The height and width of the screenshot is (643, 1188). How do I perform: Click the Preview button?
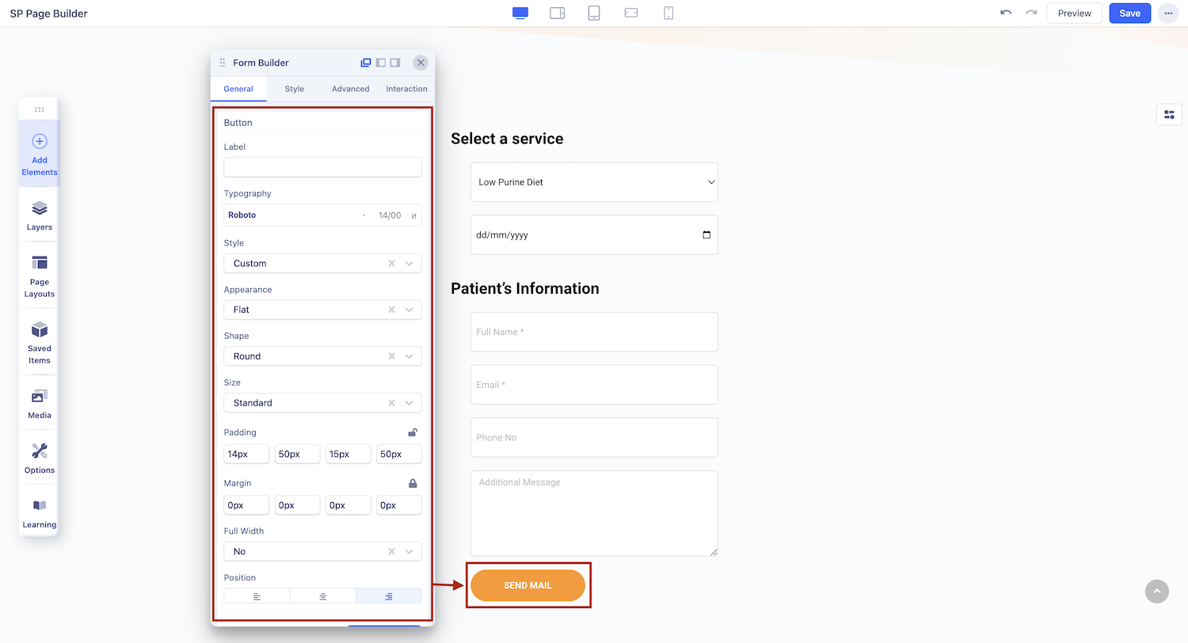(1074, 13)
